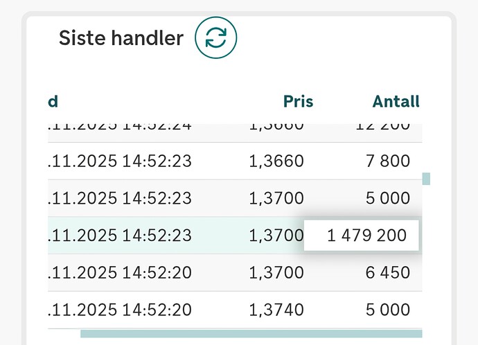Click the horizontal scrollbar below the table
Viewport: 478px width, 345px height.
click(x=251, y=334)
